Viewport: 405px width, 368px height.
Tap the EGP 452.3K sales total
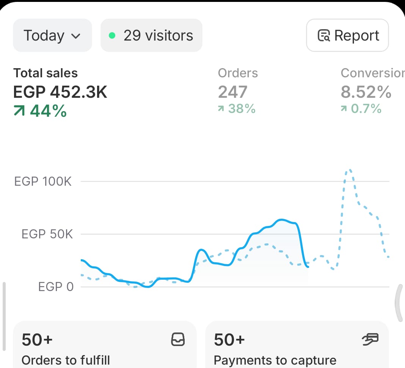click(60, 92)
